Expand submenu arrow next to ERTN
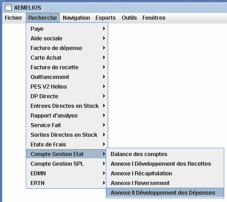227x202 pixels. 104,183
